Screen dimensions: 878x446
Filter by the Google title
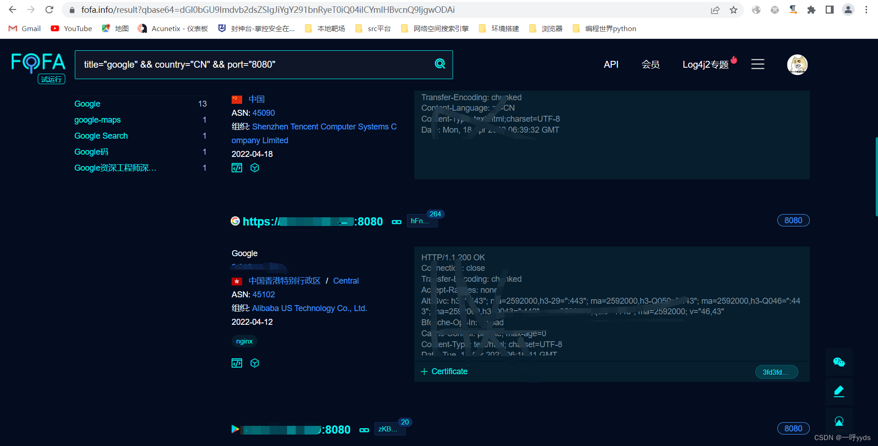(87, 104)
